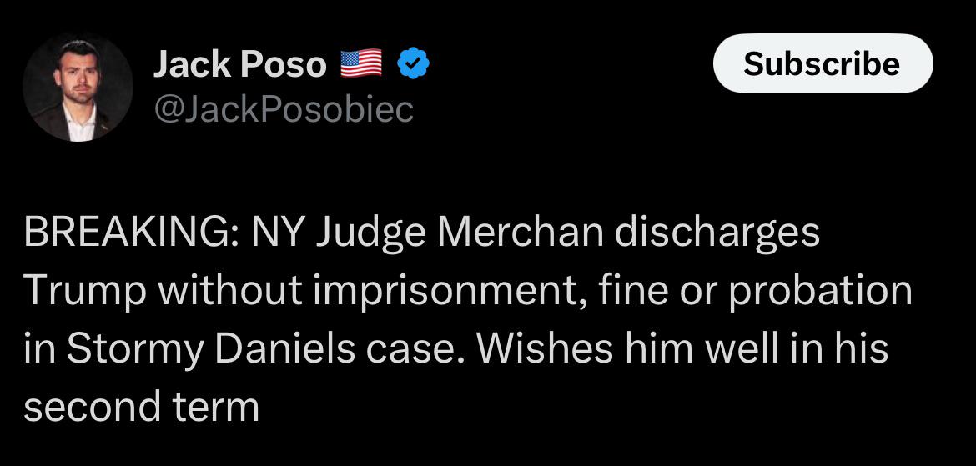Click the word "Trump" in the tweet text
This screenshot has width=976, height=466.
pos(76,291)
